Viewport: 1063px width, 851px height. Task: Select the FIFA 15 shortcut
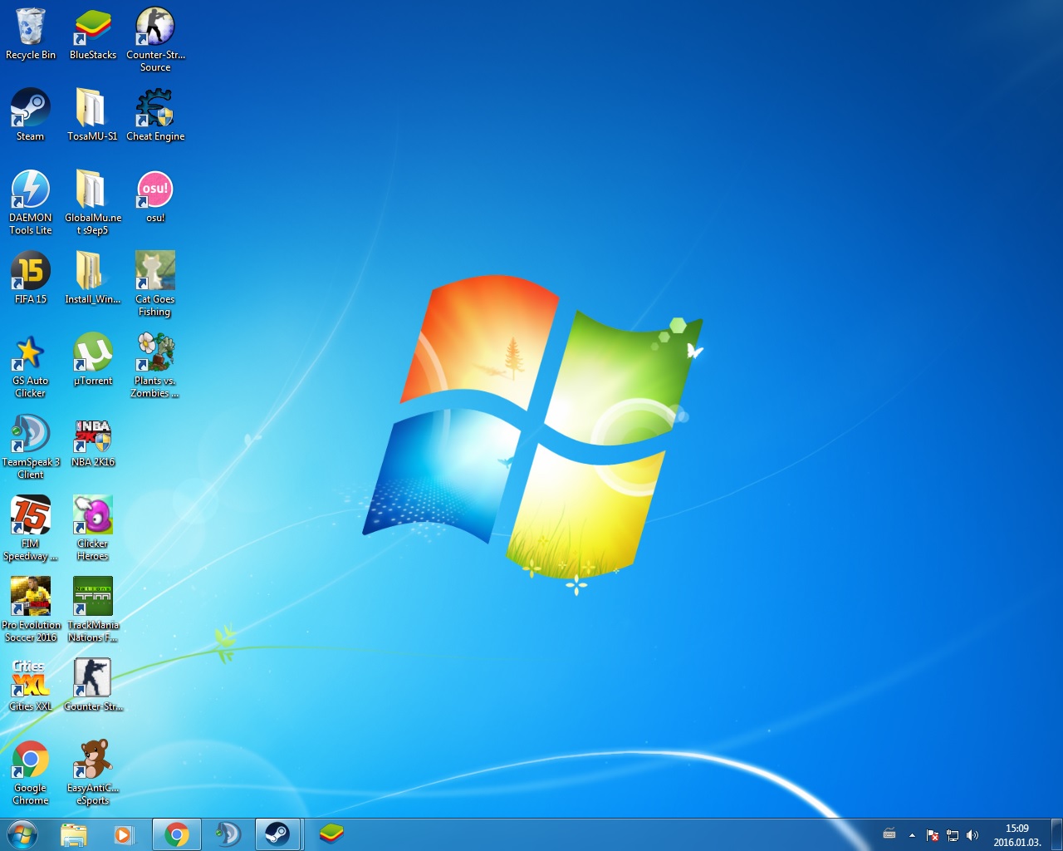pyautogui.click(x=31, y=278)
